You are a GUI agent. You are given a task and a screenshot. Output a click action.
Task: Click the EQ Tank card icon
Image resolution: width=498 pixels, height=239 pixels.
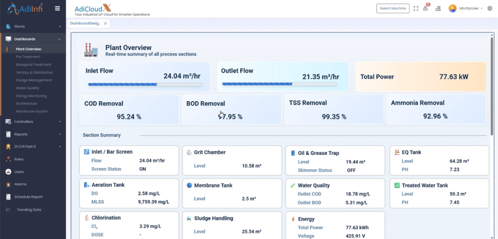(397, 152)
